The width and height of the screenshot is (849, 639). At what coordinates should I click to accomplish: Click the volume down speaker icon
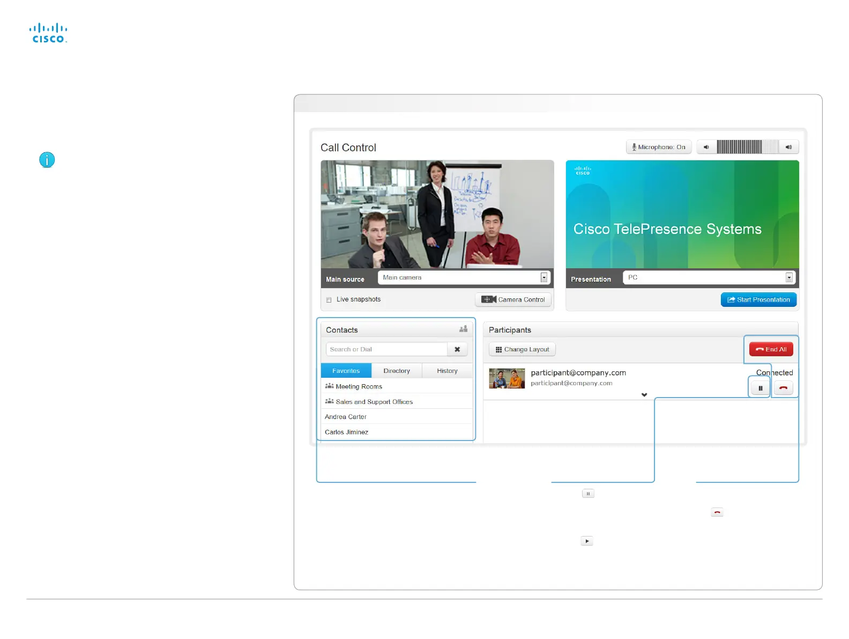706,147
